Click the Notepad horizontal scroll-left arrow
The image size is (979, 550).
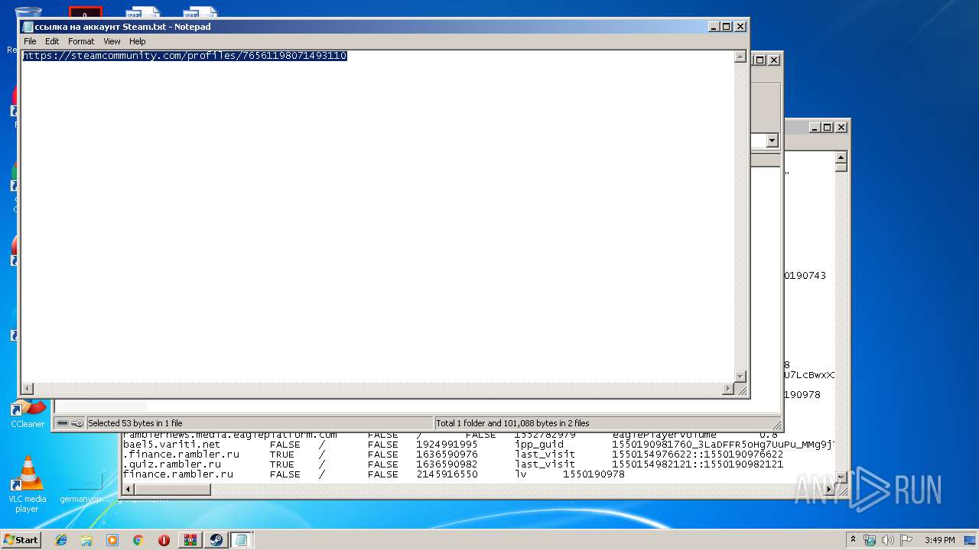click(28, 389)
